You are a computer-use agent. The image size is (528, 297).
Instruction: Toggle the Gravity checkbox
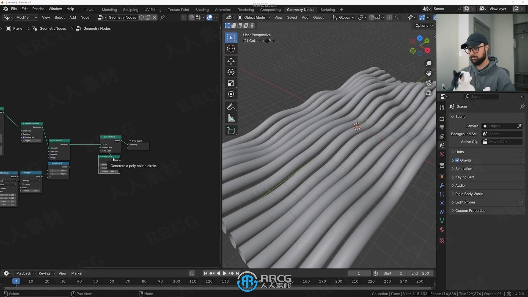(457, 160)
